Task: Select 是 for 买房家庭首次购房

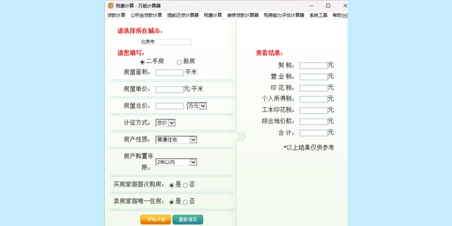Action: (172, 185)
